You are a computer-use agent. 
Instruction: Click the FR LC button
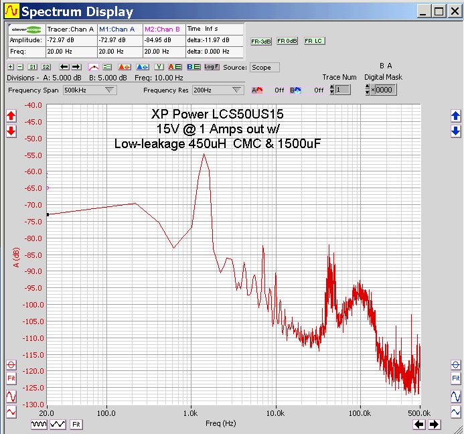[x=315, y=41]
